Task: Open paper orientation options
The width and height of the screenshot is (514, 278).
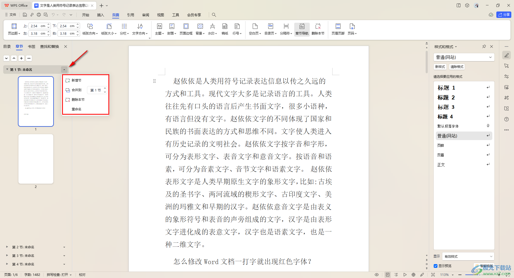Action: (90, 29)
